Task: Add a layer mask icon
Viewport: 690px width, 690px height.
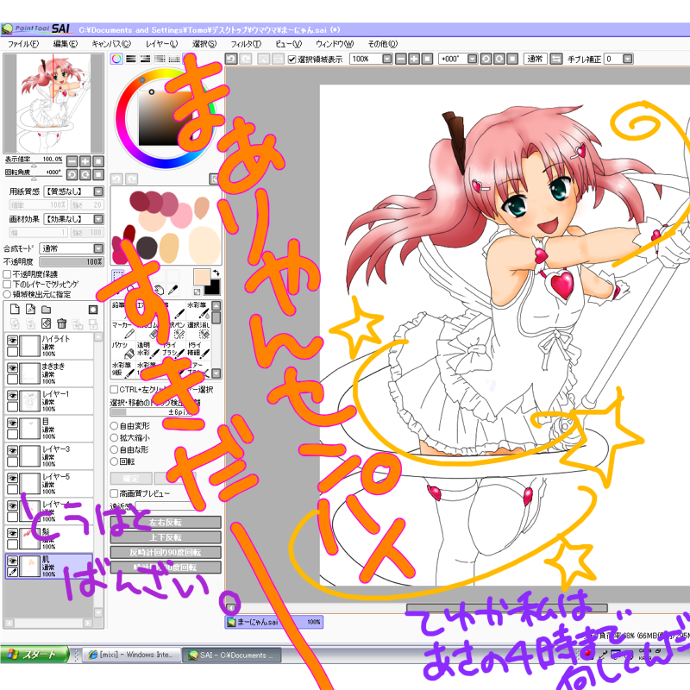Action: coord(93,310)
